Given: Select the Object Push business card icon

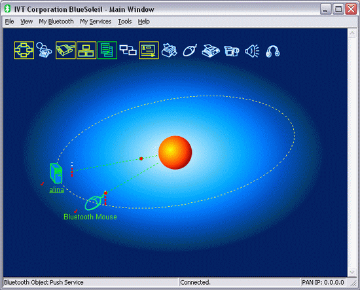Looking at the screenshot, I should click(149, 50).
